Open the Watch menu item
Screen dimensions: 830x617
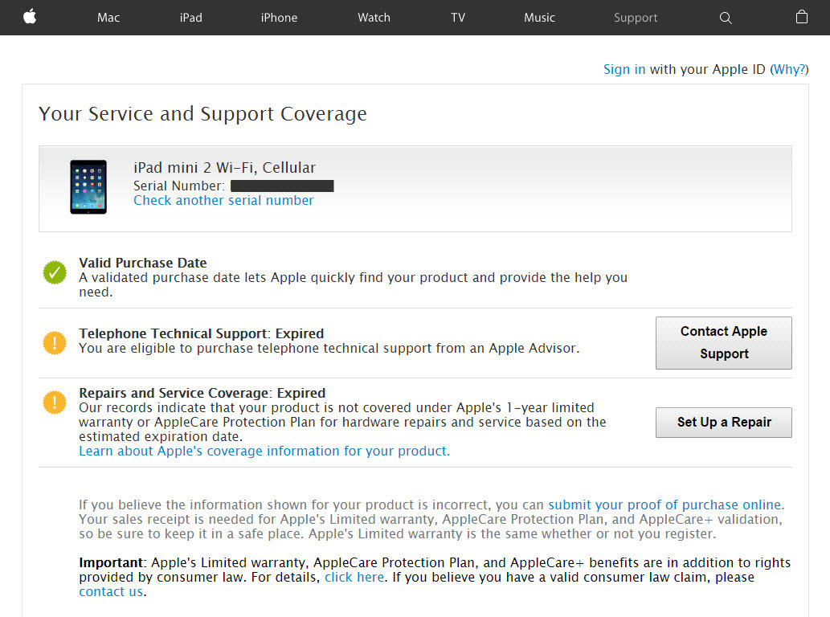pos(374,18)
